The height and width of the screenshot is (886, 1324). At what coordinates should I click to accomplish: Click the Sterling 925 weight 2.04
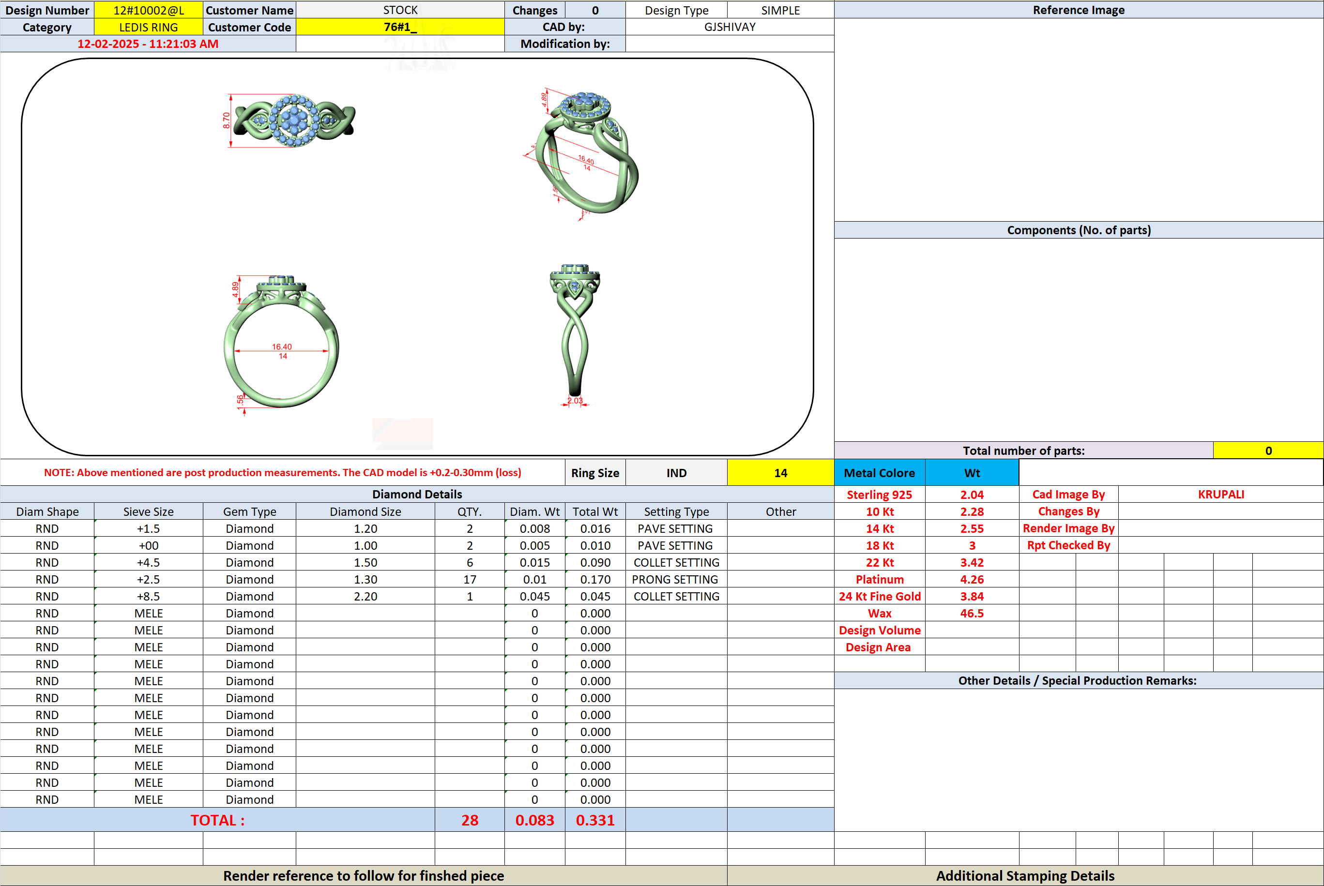(x=972, y=495)
